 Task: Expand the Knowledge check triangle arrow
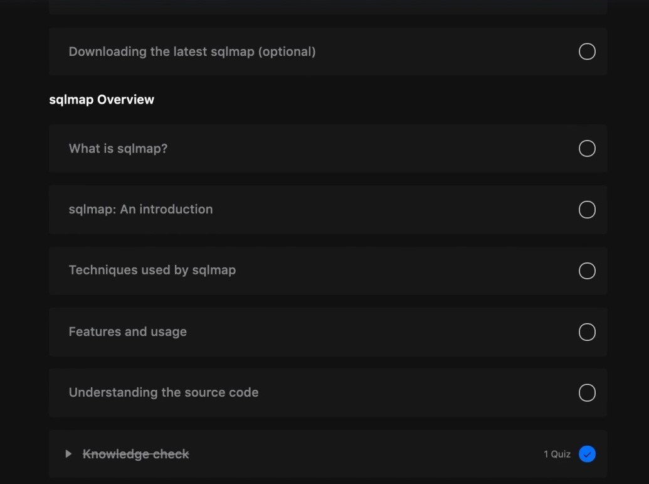point(69,454)
